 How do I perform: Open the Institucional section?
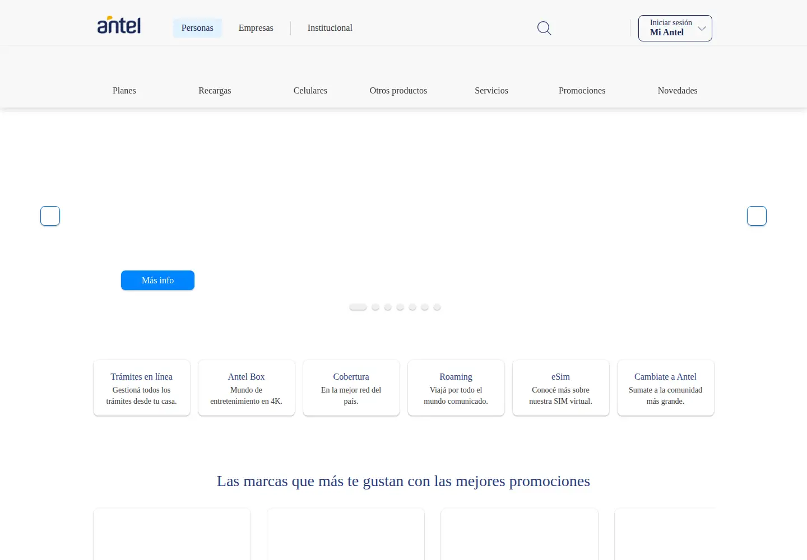330,28
